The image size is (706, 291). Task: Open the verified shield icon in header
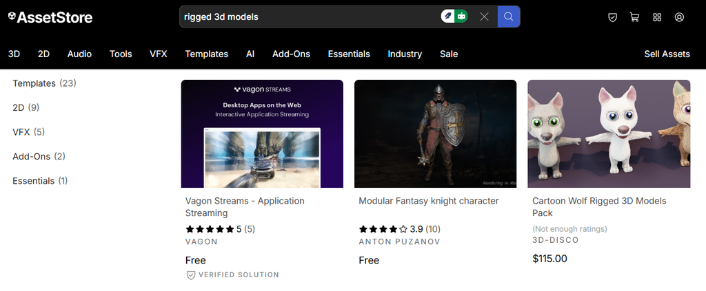pos(612,17)
